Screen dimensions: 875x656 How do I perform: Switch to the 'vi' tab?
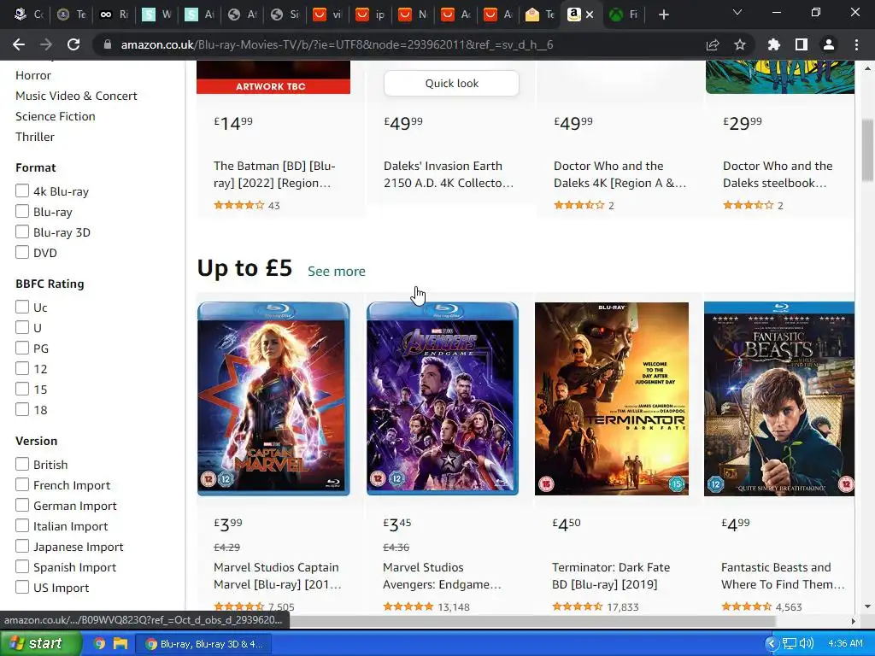click(327, 15)
